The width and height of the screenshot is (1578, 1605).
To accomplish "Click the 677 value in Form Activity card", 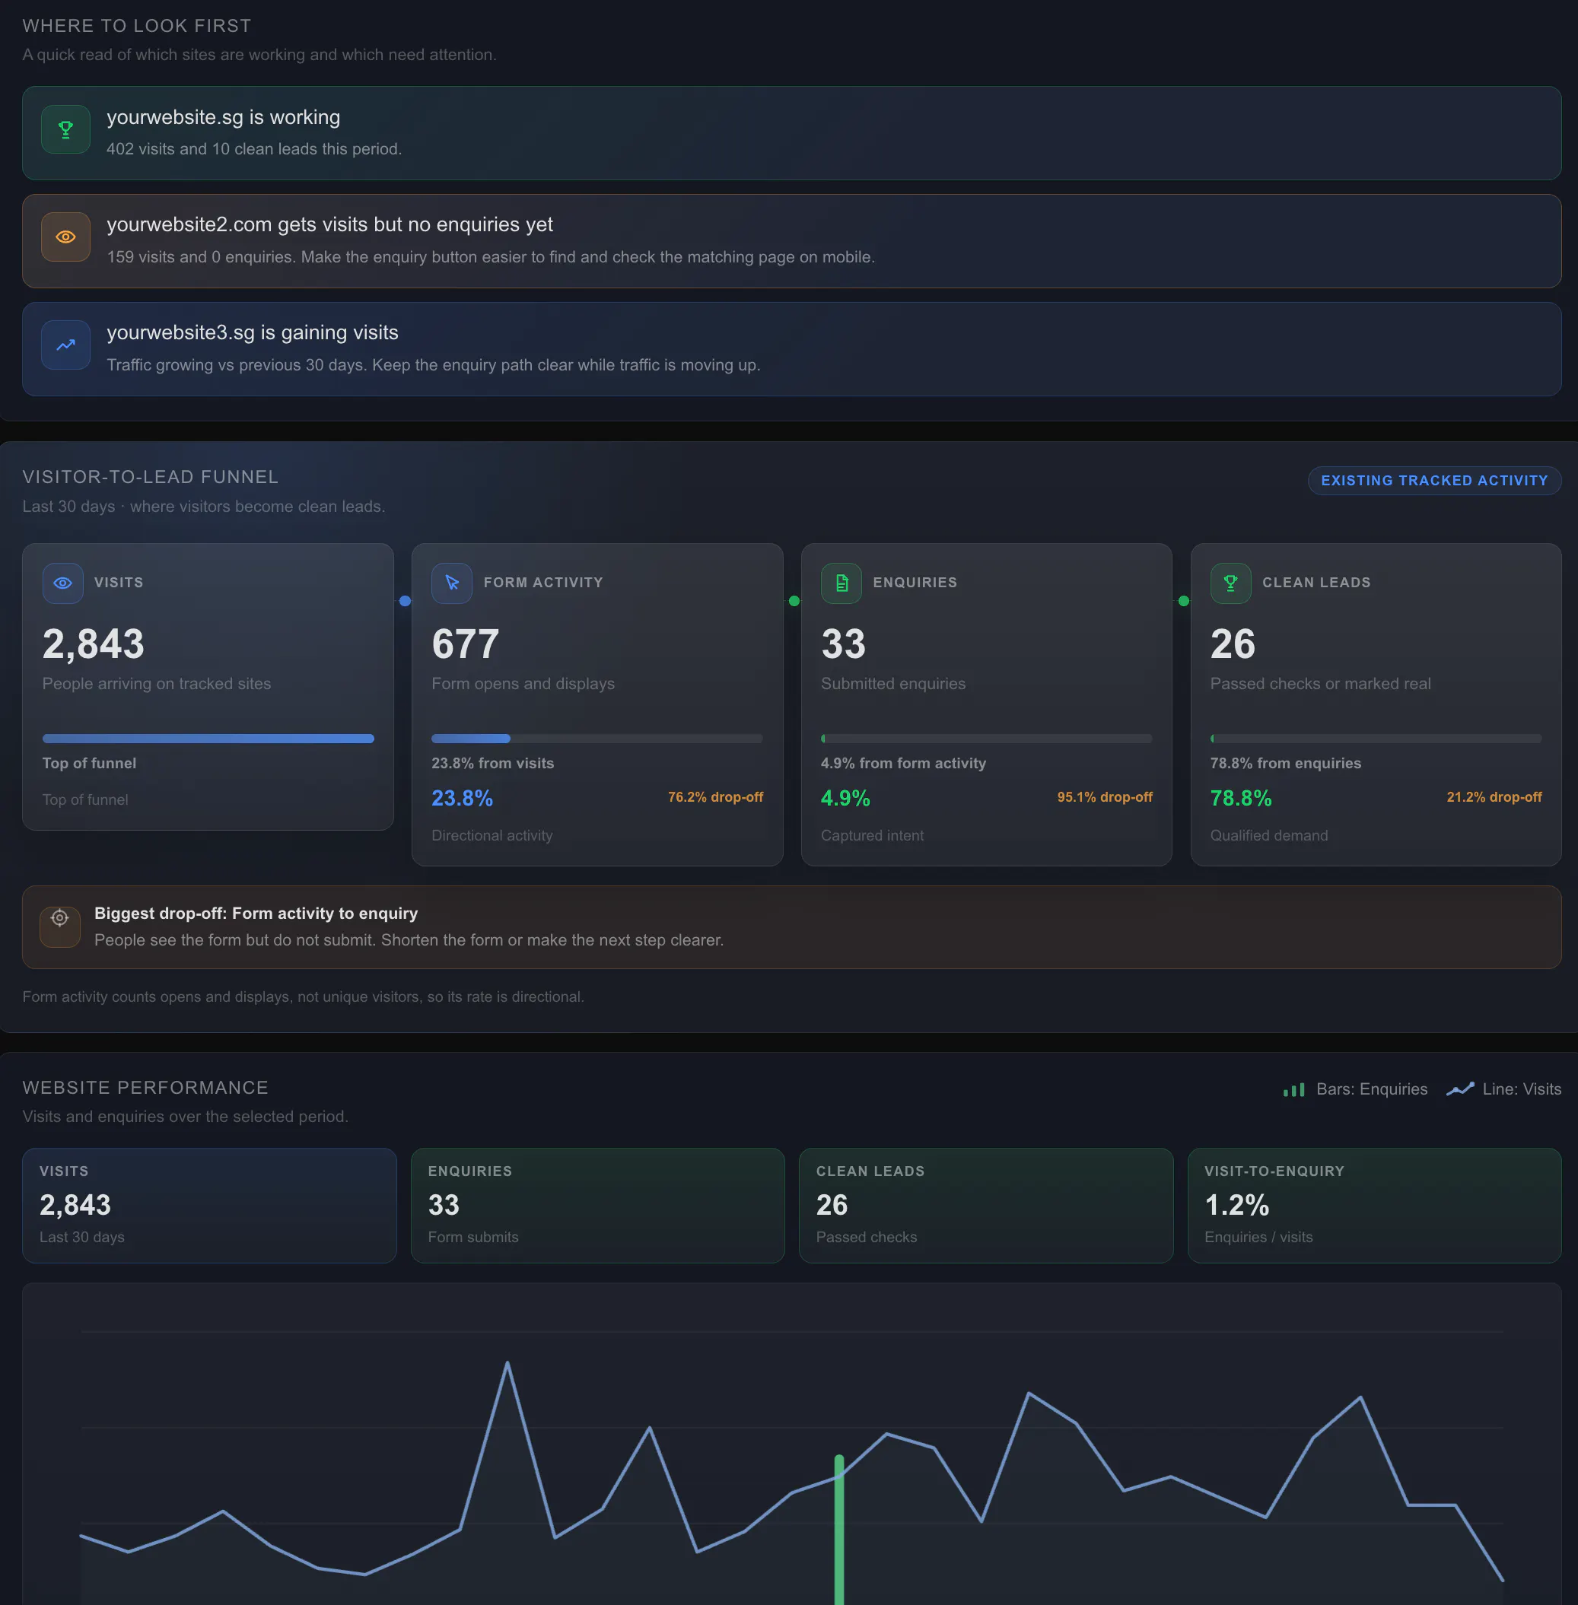I will pyautogui.click(x=466, y=644).
